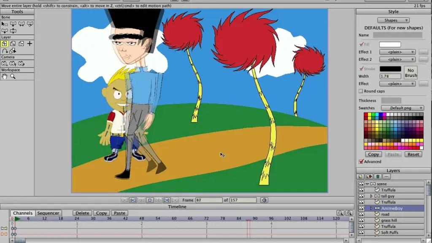Click the style Copy button
Viewport: 432px width, 243px height.
374,154
